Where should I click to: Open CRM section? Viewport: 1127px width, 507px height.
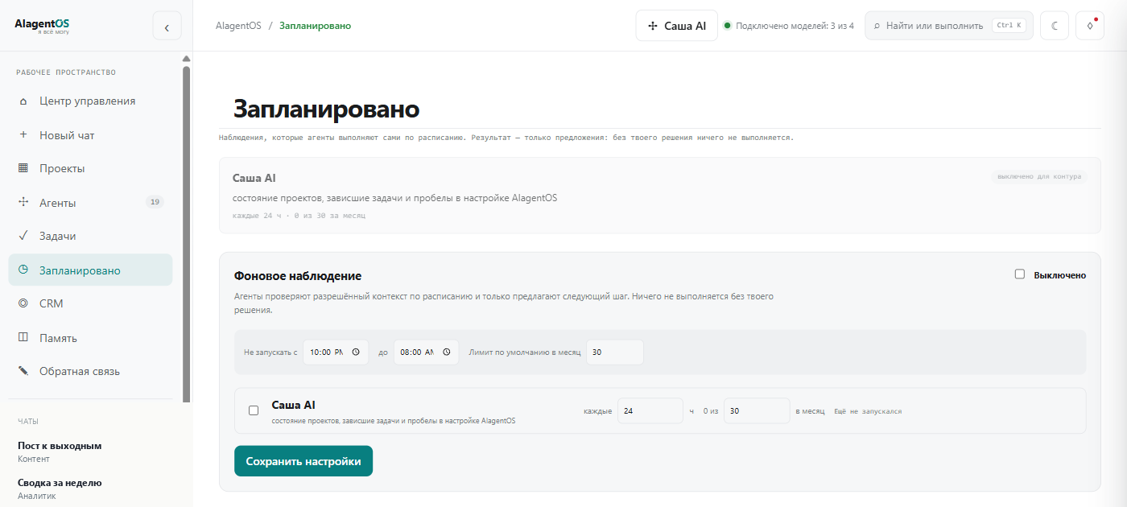pos(90,303)
